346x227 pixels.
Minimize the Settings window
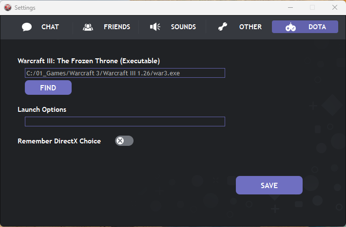[290, 7]
